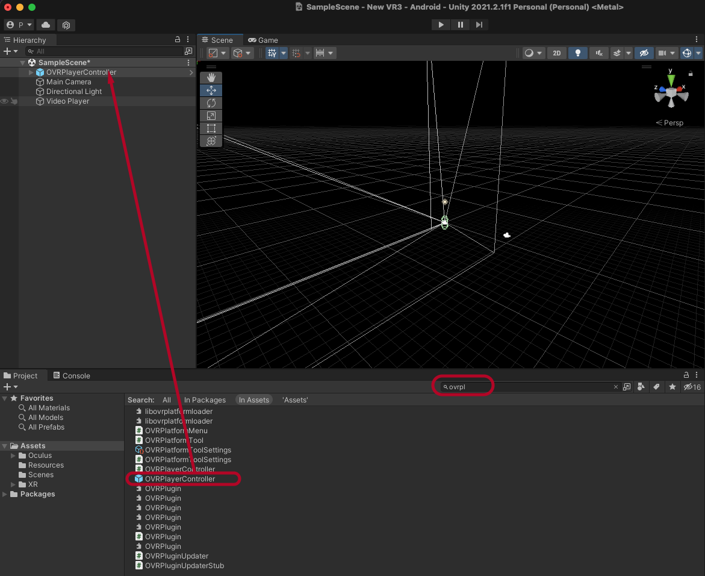Clear the Project search text
705x576 pixels.
pos(615,387)
